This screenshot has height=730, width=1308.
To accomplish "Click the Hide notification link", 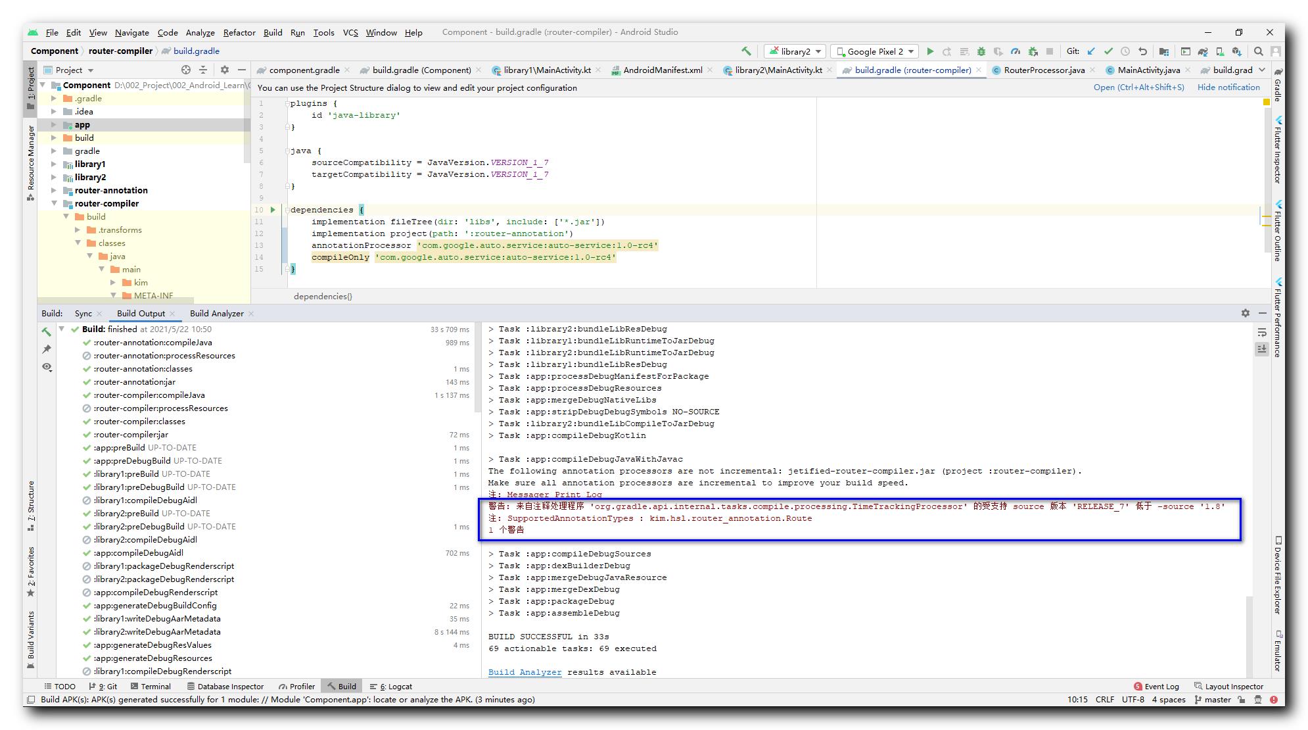I will coord(1228,87).
